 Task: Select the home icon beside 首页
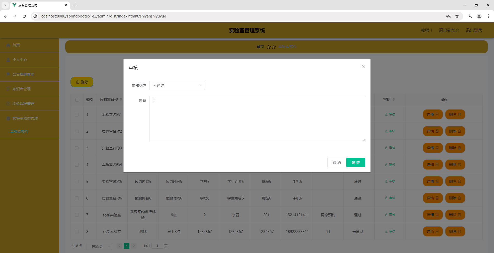[x=8, y=45]
